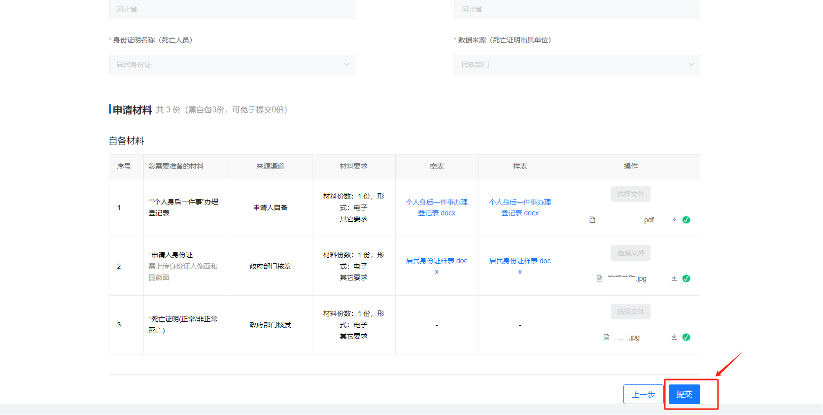The width and height of the screenshot is (823, 415).
Task: Submit the application with 提交
Action: (684, 394)
